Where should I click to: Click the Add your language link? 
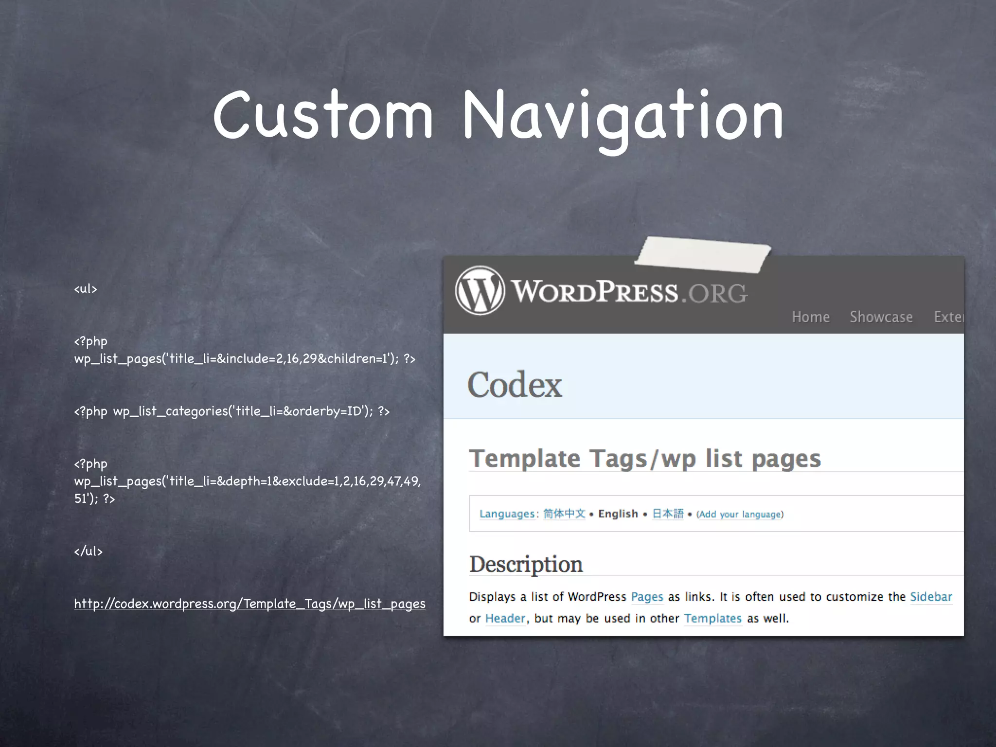[x=740, y=515]
